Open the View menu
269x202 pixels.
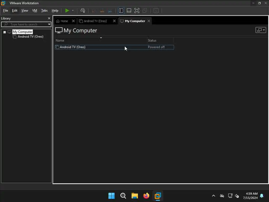(25, 11)
